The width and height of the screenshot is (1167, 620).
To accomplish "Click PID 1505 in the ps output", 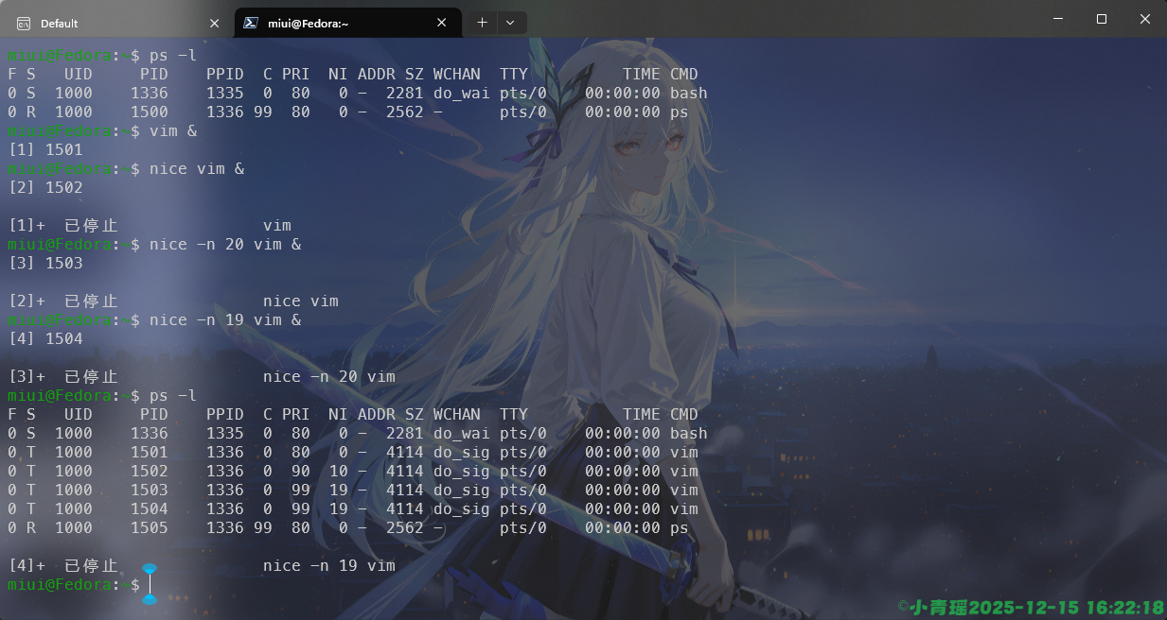I will click(x=150, y=528).
